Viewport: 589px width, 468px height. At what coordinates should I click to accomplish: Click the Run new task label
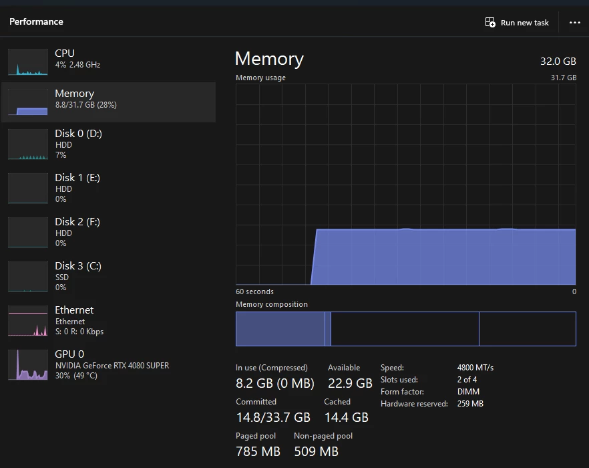524,23
